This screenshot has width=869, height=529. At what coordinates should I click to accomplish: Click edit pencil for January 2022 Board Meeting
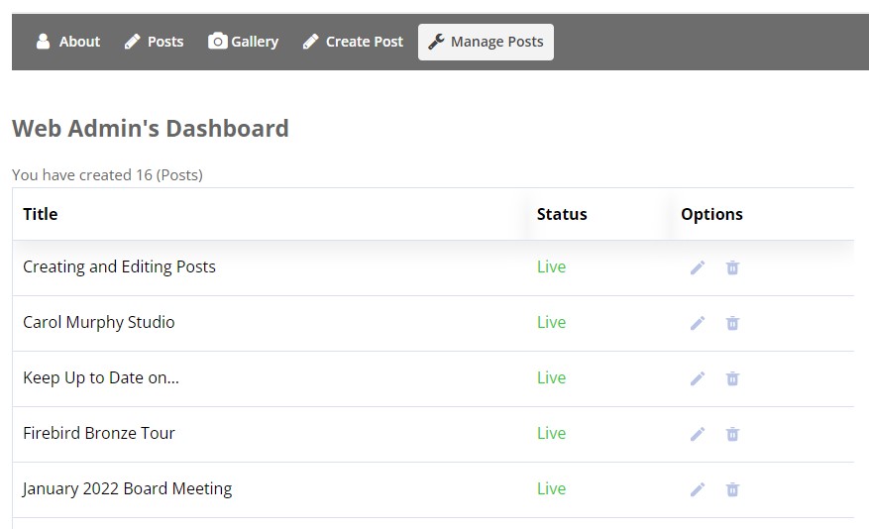[x=698, y=489]
